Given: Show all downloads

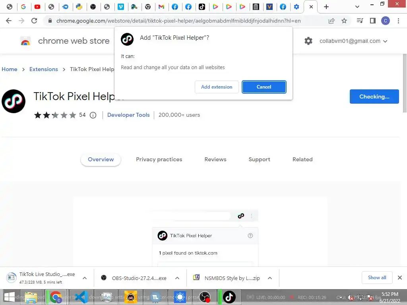Looking at the screenshot, I should (x=377, y=278).
